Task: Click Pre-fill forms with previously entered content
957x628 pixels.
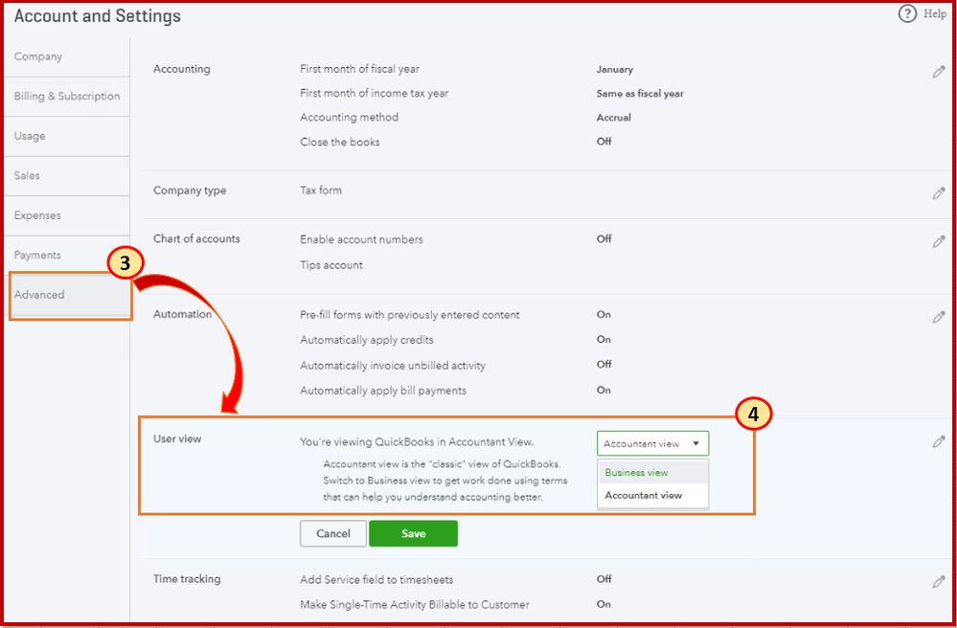Action: [410, 315]
